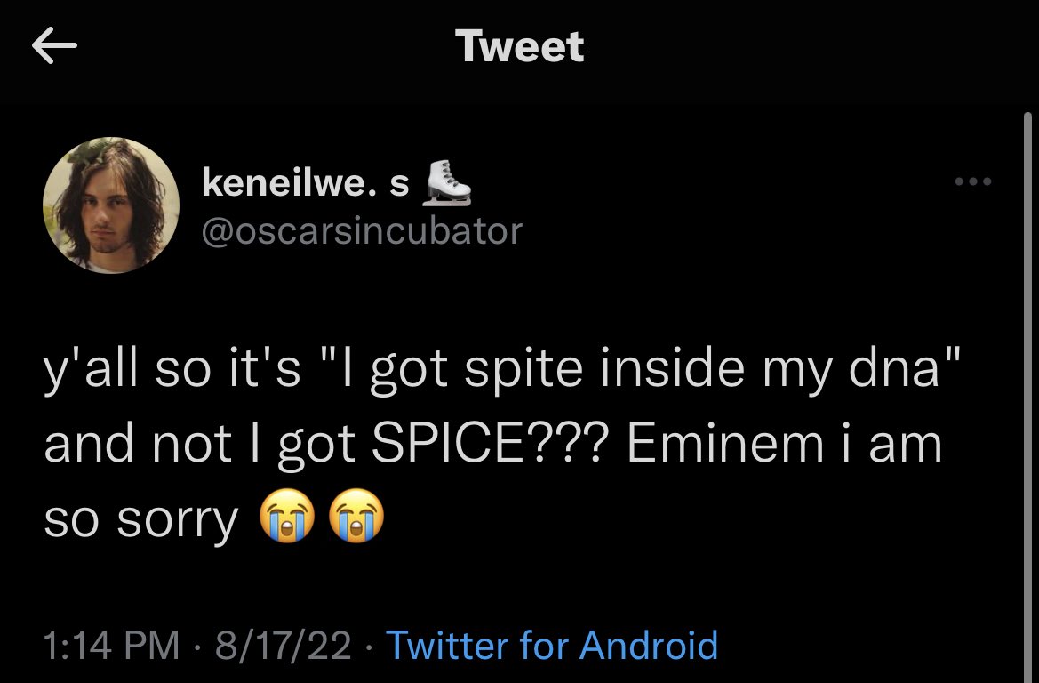
Task: View the author's profile picture
Action: (x=111, y=205)
